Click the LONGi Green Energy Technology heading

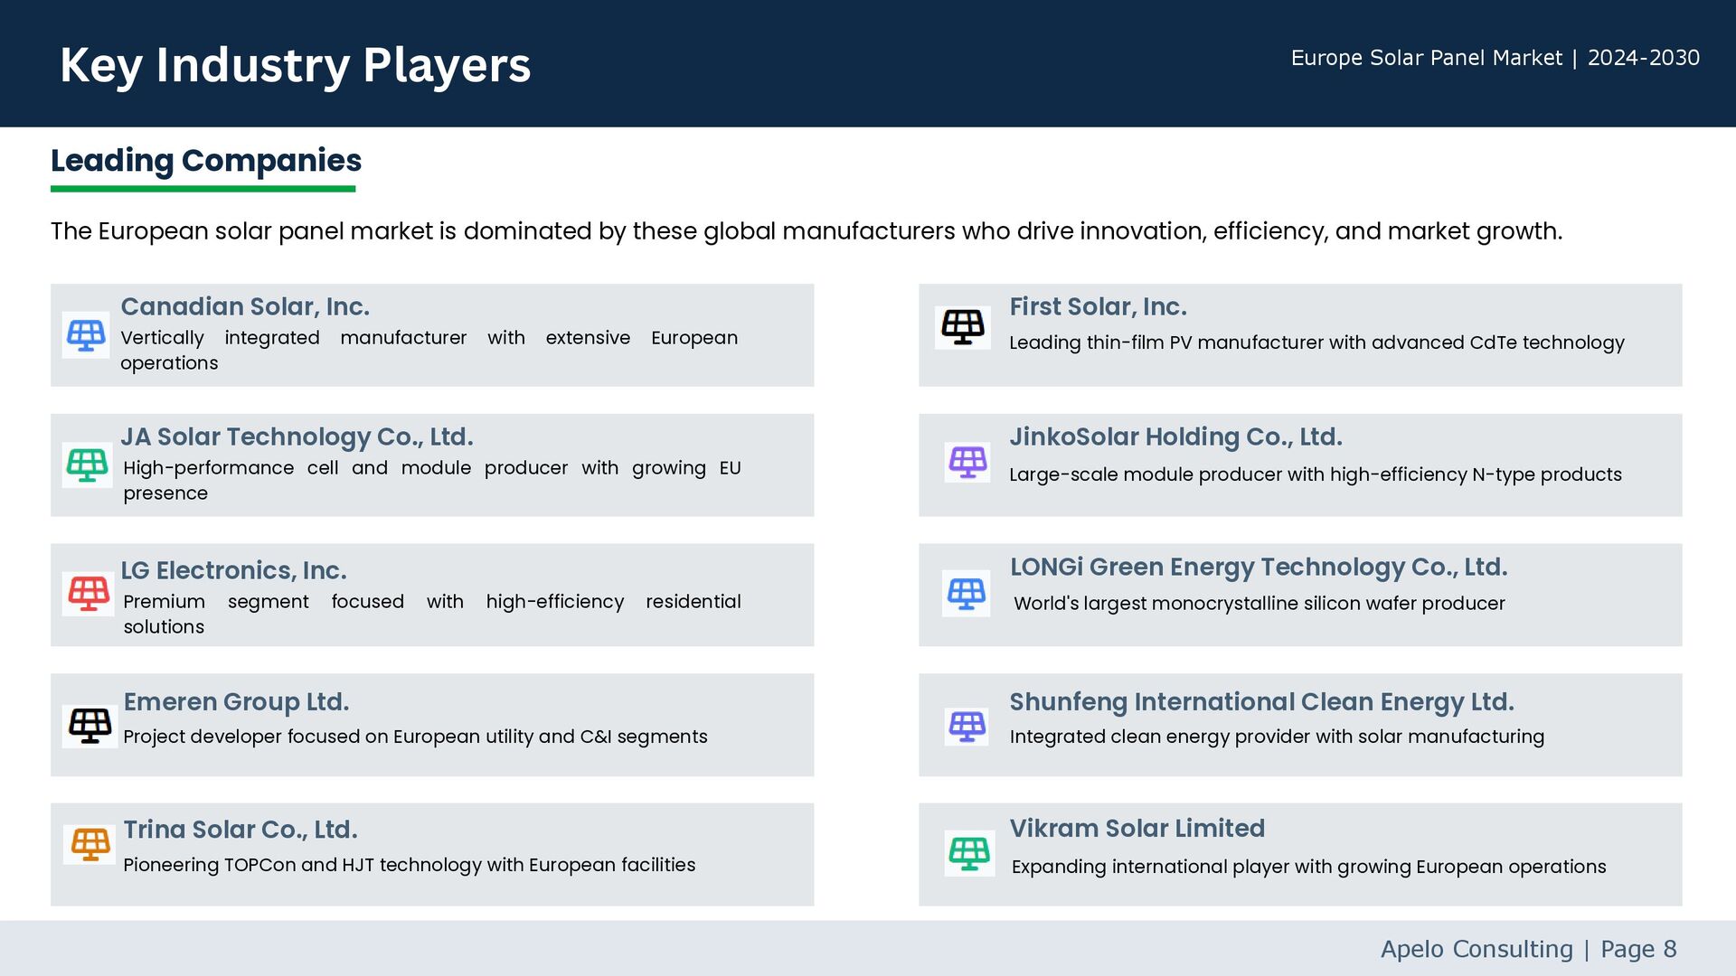(1258, 568)
